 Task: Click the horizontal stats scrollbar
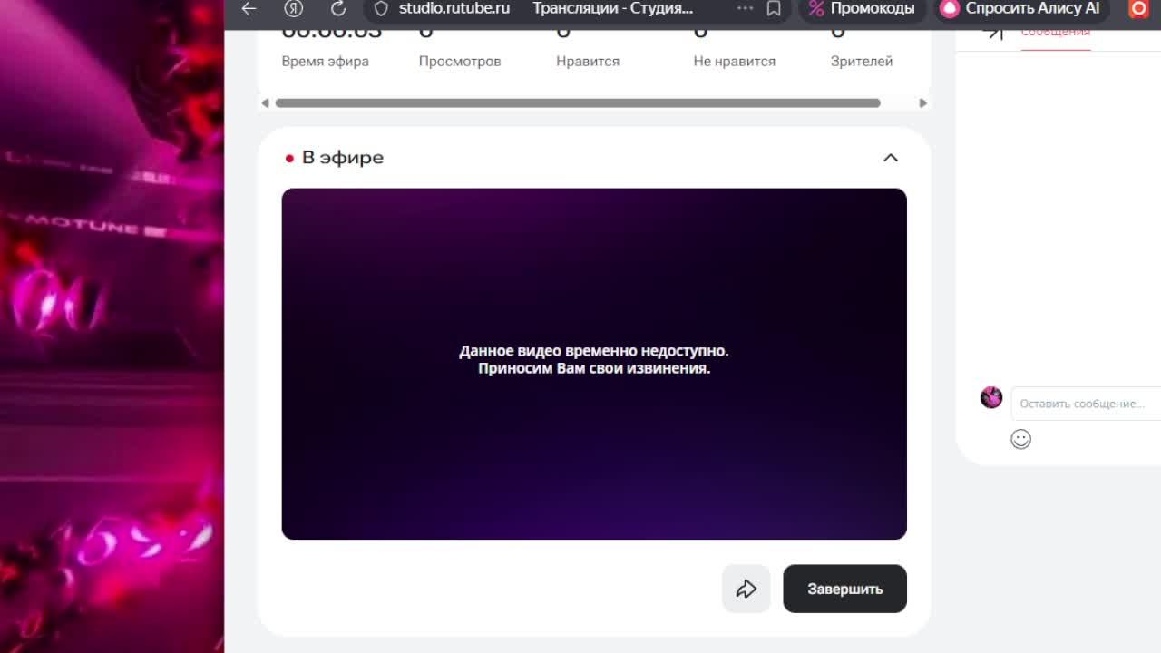click(577, 103)
